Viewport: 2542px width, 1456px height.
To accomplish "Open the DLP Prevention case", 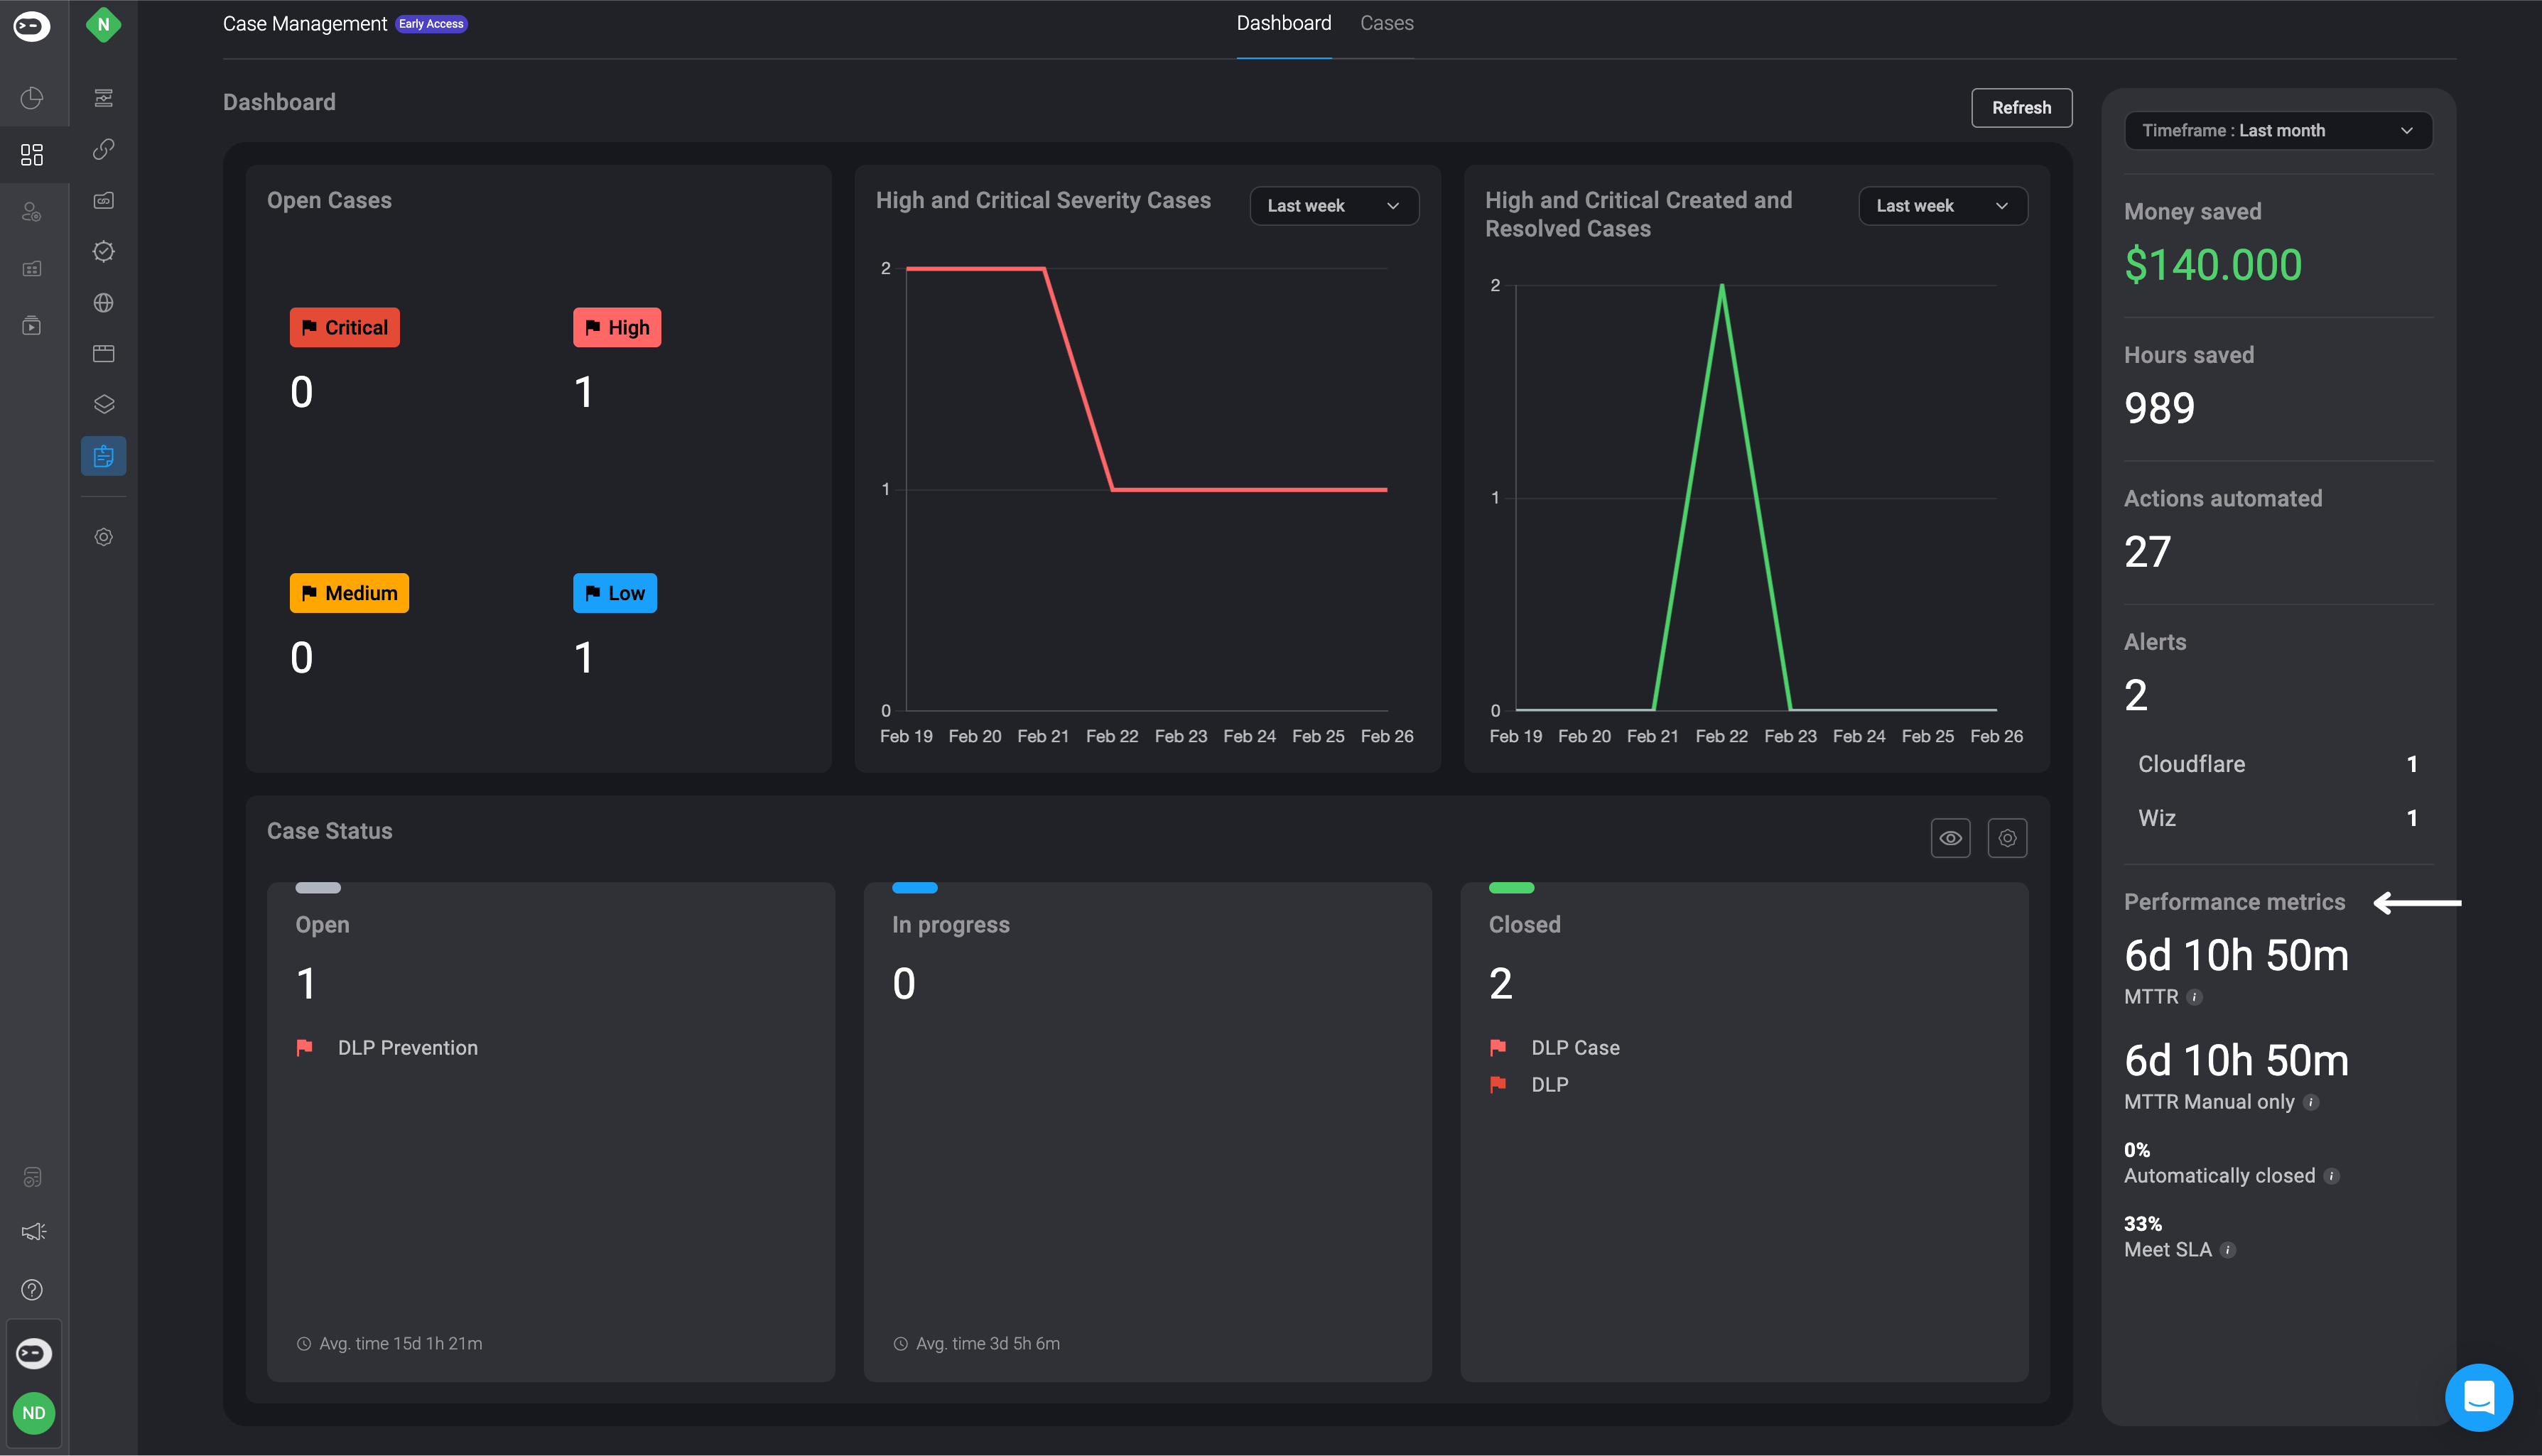I will [x=407, y=1048].
